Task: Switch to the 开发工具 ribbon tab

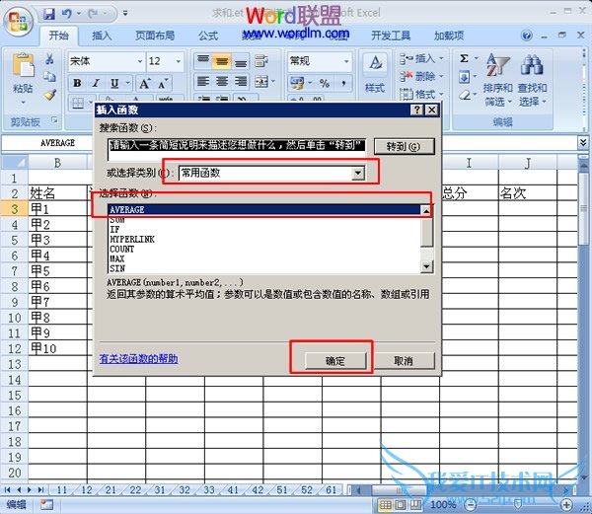Action: click(391, 36)
